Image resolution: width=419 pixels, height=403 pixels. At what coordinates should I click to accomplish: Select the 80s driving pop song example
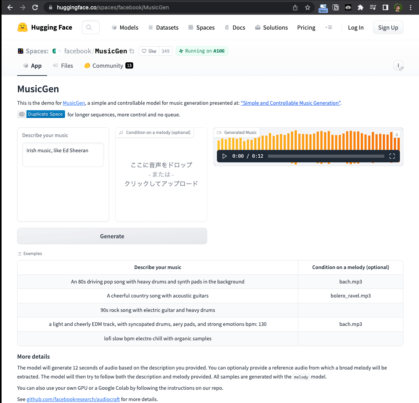click(158, 282)
